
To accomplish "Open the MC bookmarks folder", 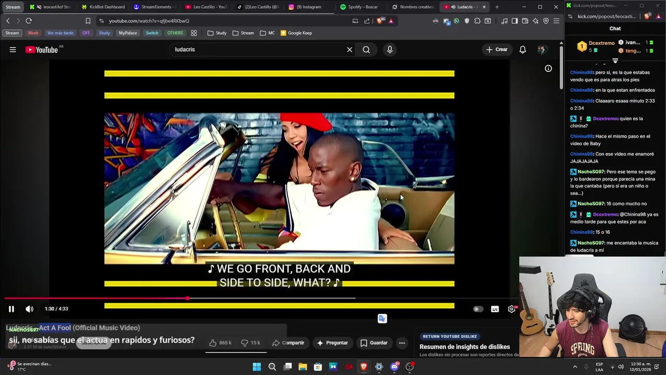I will coord(267,33).
